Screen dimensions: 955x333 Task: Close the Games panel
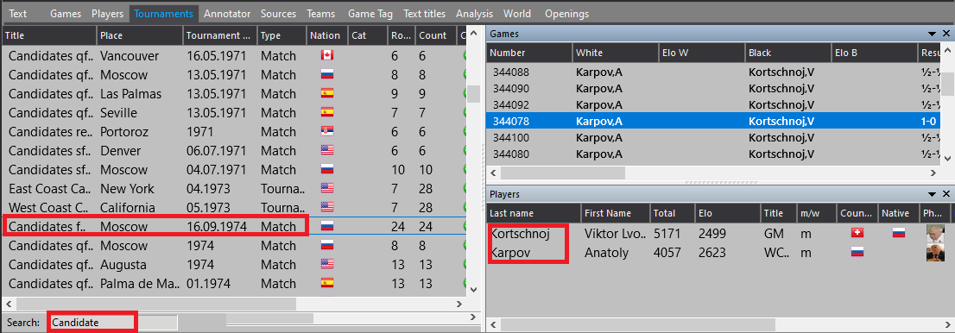pos(946,34)
